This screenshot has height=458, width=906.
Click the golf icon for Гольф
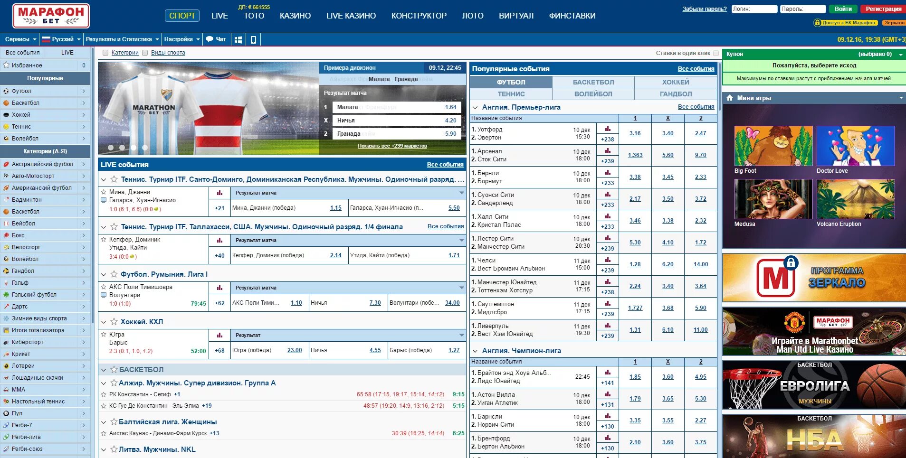pos(6,282)
